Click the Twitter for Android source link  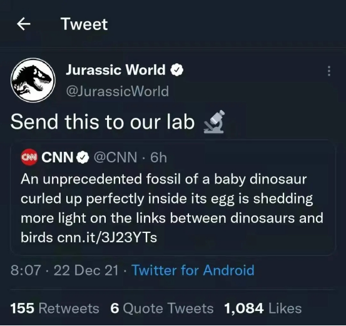[193, 270]
